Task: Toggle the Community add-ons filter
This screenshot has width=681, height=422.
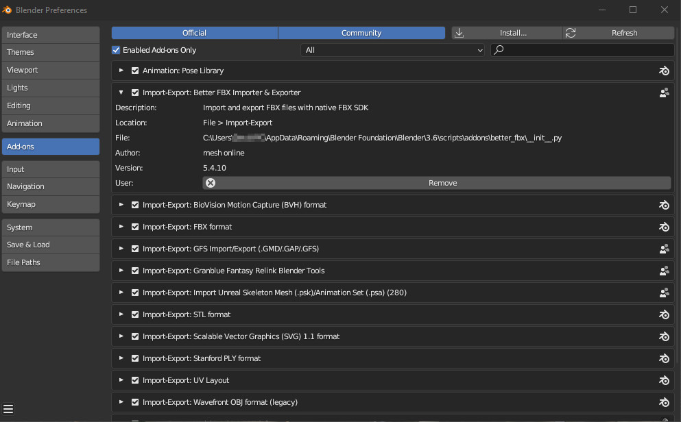Action: pos(361,33)
